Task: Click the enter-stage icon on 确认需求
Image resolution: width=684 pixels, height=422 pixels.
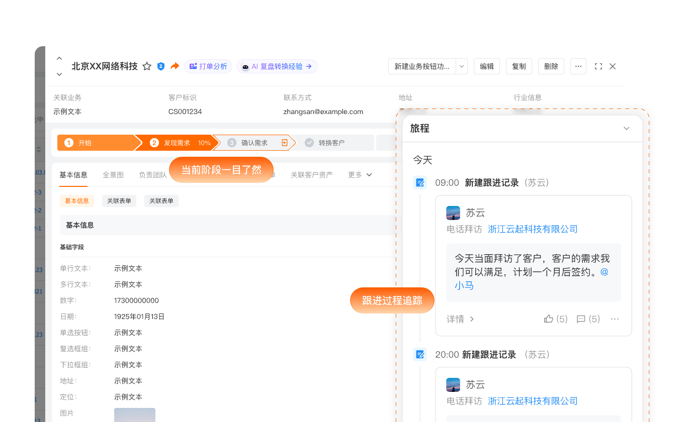Action: click(284, 143)
